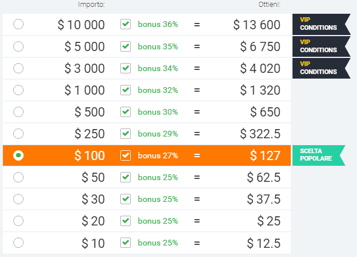Viewport: 357px width, 257px height.
Task: Toggle the bonus 35% checkbox
Action: tap(126, 46)
